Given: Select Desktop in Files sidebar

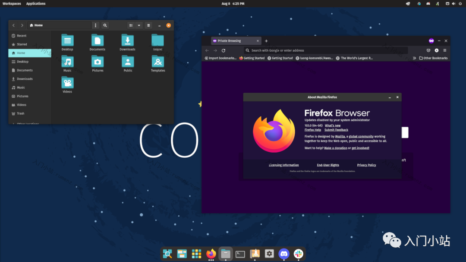Looking at the screenshot, I should [30, 62].
